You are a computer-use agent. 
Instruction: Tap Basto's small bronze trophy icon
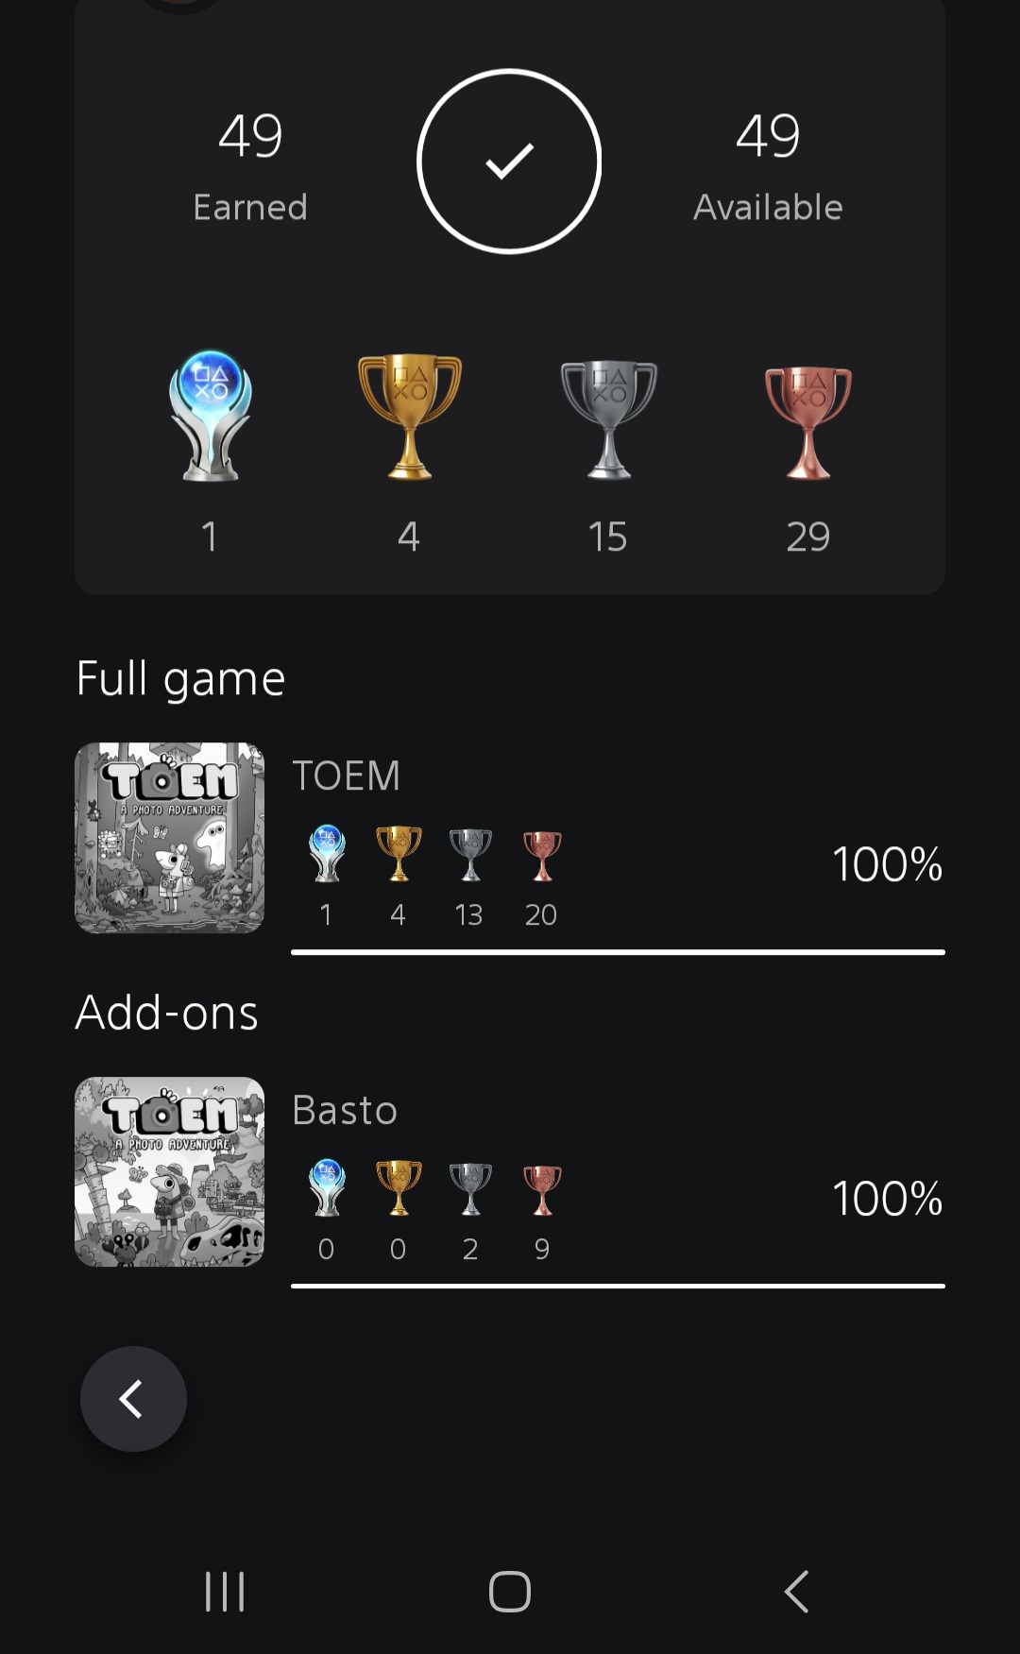point(542,1188)
